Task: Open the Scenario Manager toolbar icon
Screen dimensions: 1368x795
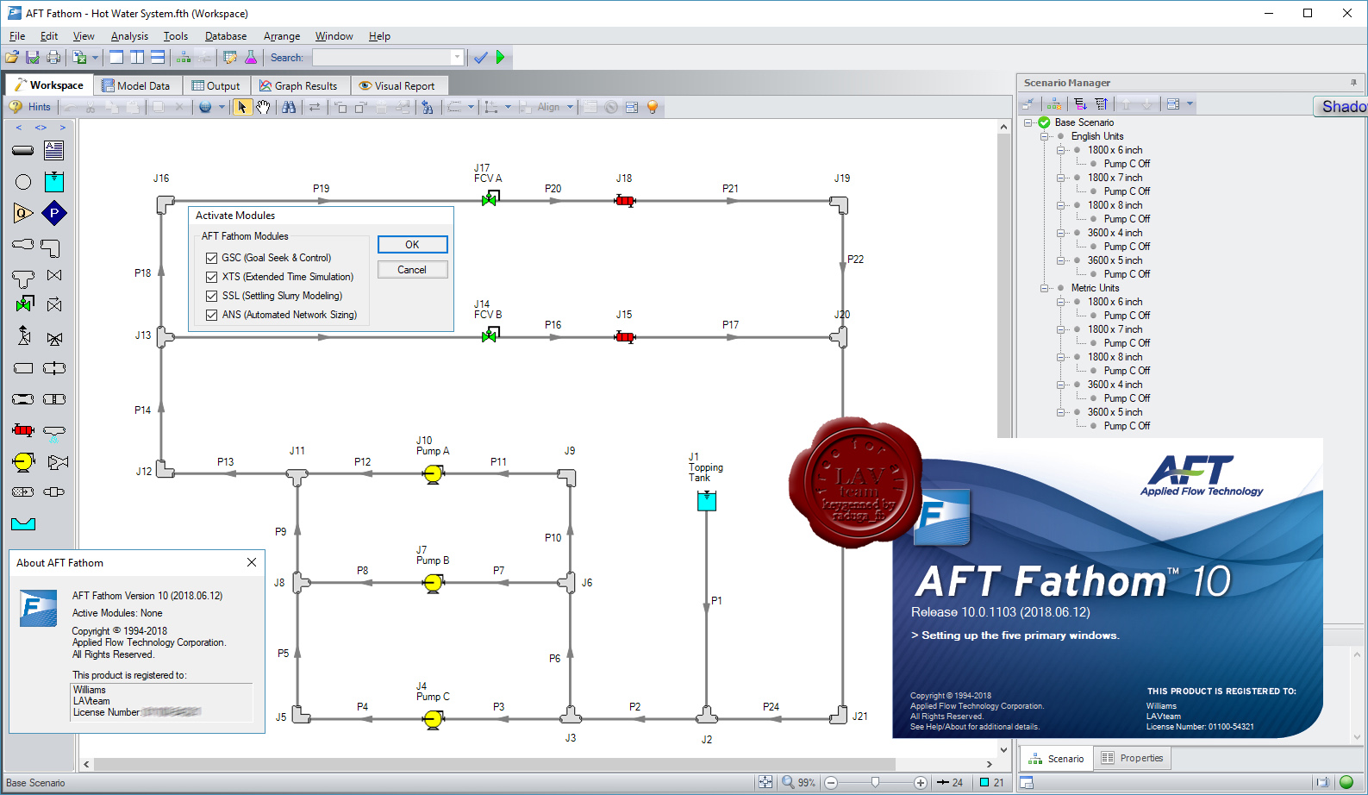Action: tap(184, 58)
